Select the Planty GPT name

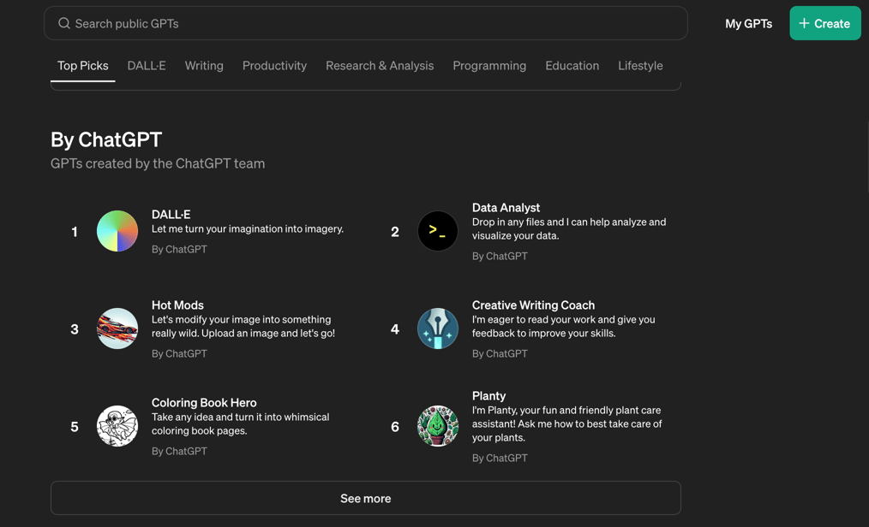point(488,396)
